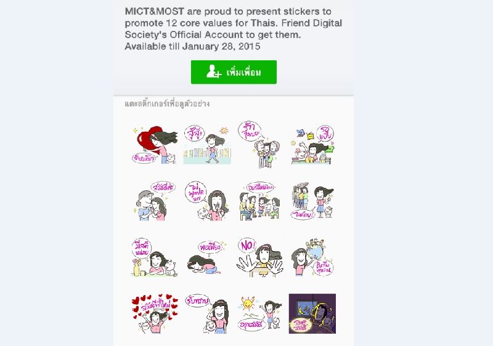Tap the studying girl with books sticker
The image size is (493, 346).
point(312,145)
